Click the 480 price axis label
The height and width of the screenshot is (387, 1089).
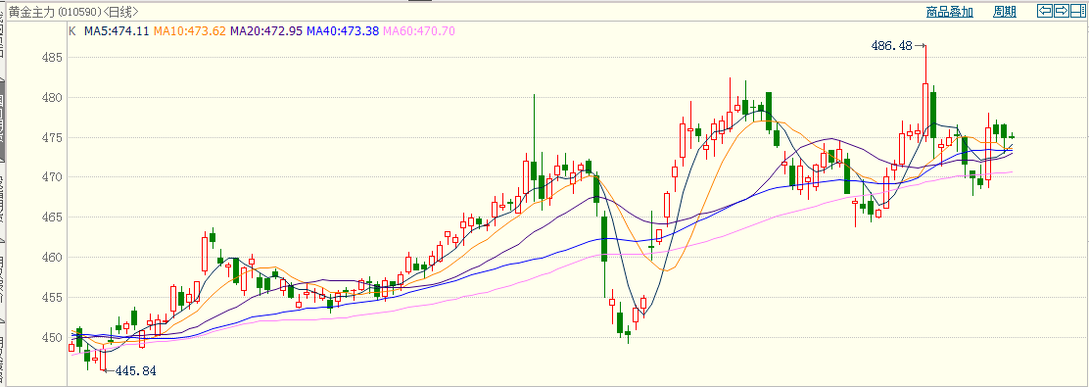click(x=52, y=98)
